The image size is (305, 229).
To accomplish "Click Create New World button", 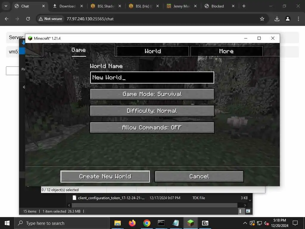I will 105,177.
